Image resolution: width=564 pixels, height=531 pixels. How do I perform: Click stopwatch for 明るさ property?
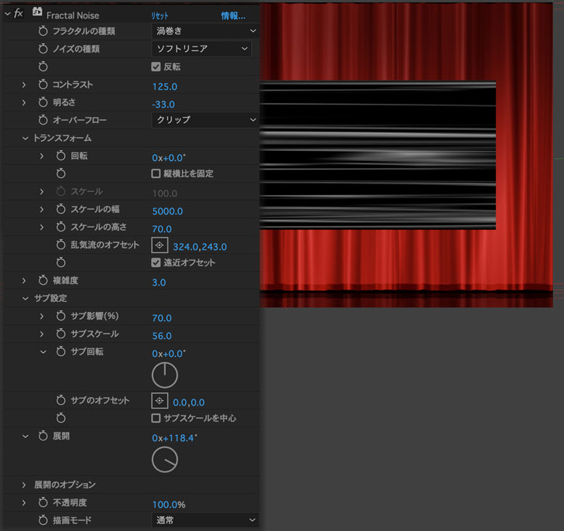(43, 102)
